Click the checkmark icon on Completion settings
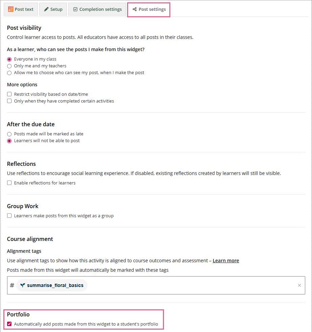Viewport: 312px width, 332px height. [75, 9]
